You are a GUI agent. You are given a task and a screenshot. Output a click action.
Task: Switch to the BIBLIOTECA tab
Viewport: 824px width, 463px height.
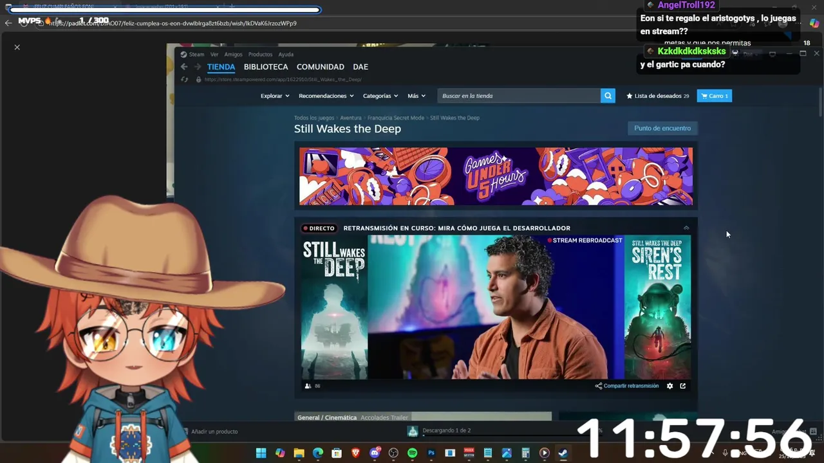(x=266, y=67)
